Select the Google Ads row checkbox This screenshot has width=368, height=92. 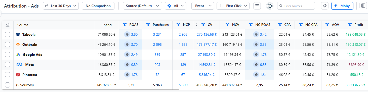click(x=8, y=55)
